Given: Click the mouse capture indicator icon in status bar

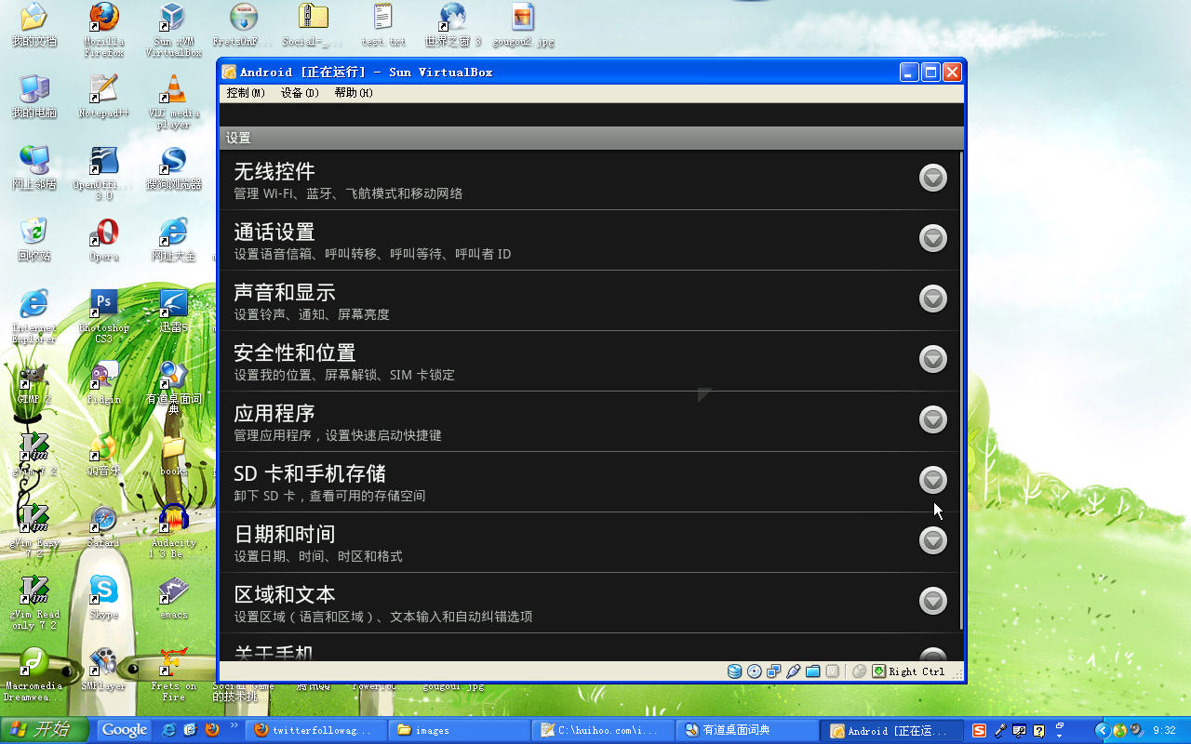Looking at the screenshot, I should point(860,671).
